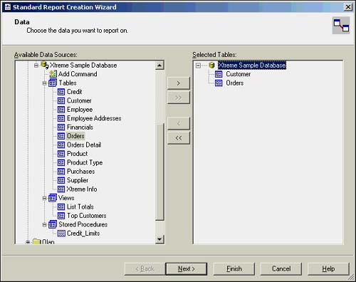Select highlighted Xtreme Sample Database in Selected Tables
356x282 pixels.
click(252, 65)
